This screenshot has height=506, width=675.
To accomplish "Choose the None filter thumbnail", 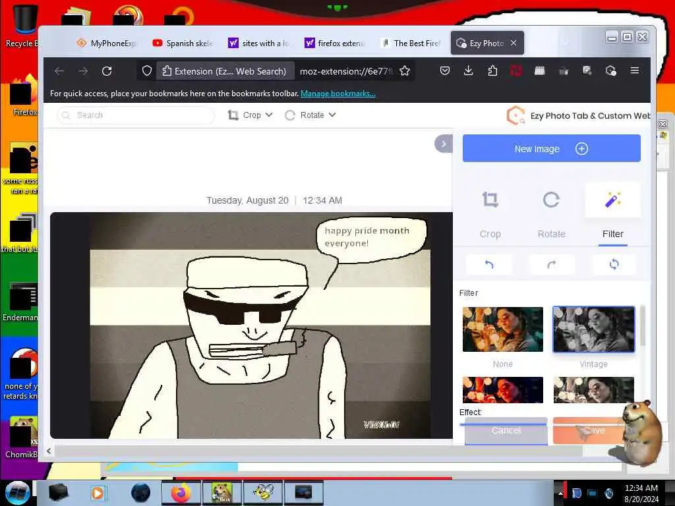I will pyautogui.click(x=502, y=329).
